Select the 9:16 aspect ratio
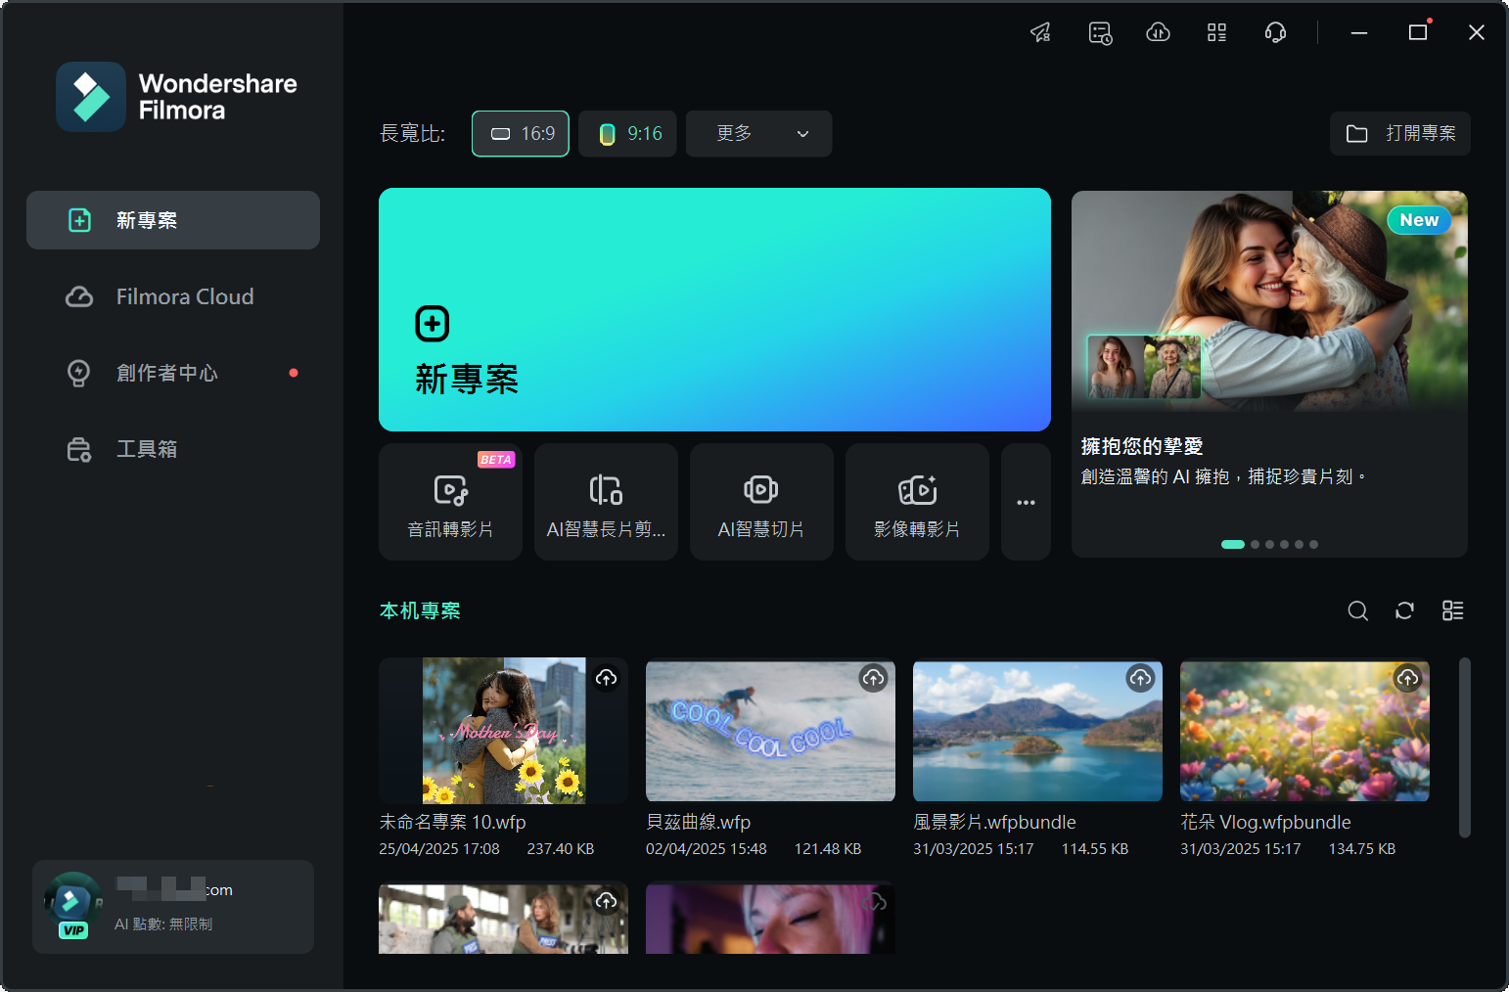The image size is (1509, 992). (627, 134)
